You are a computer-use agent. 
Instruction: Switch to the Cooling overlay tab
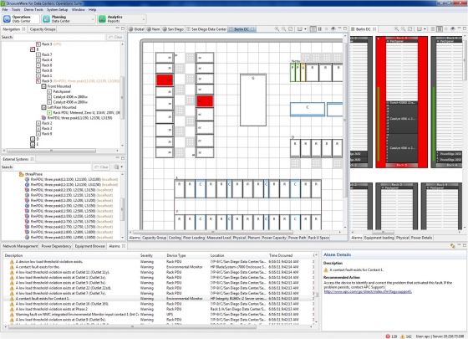(175, 238)
